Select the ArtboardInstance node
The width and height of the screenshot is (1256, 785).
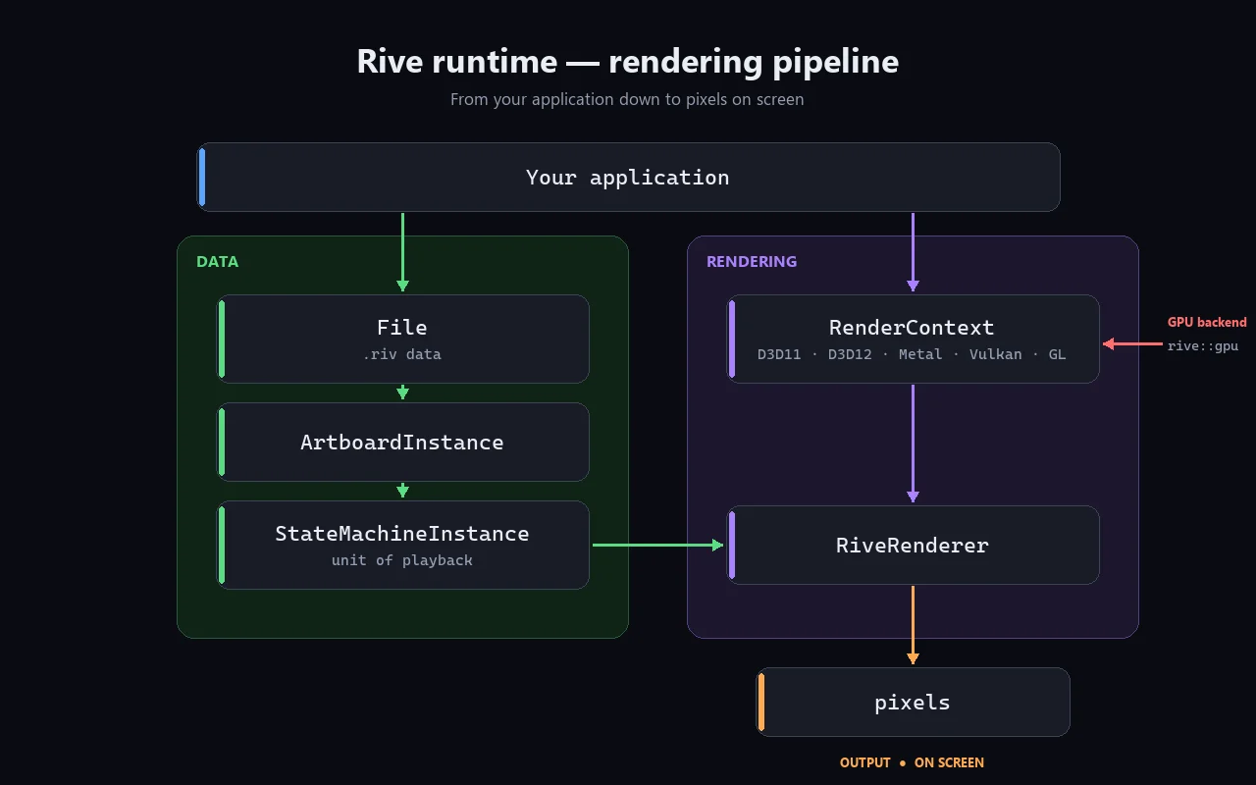[402, 442]
